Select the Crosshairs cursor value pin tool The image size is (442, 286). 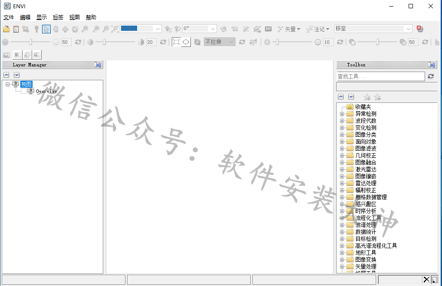(x=36, y=29)
